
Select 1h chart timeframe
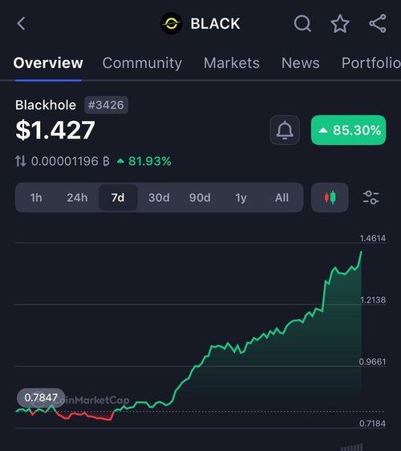tap(36, 198)
